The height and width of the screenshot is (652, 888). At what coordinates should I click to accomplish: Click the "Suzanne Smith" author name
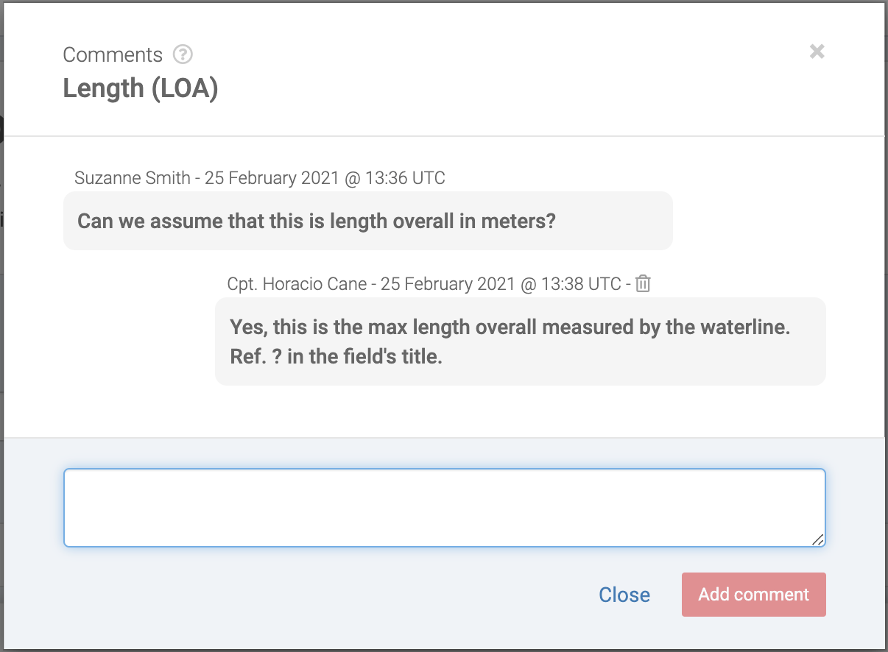133,178
